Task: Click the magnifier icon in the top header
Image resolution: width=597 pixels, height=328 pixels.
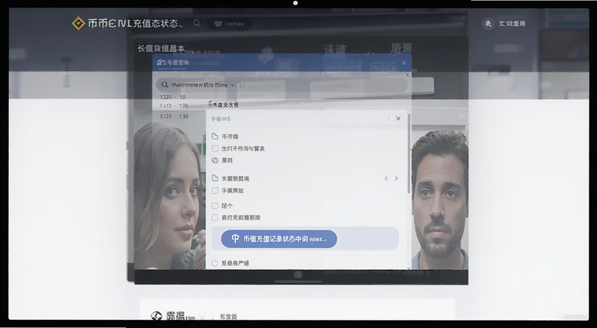Action: click(x=197, y=23)
